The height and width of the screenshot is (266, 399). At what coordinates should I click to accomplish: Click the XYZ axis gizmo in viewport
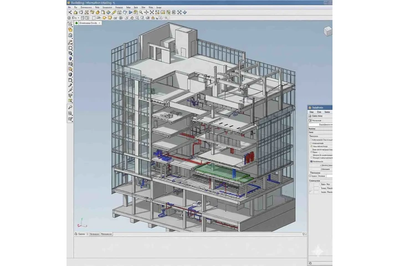click(82, 223)
